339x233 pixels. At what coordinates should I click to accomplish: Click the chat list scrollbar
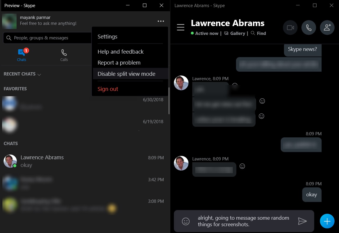pyautogui.click(x=169, y=101)
